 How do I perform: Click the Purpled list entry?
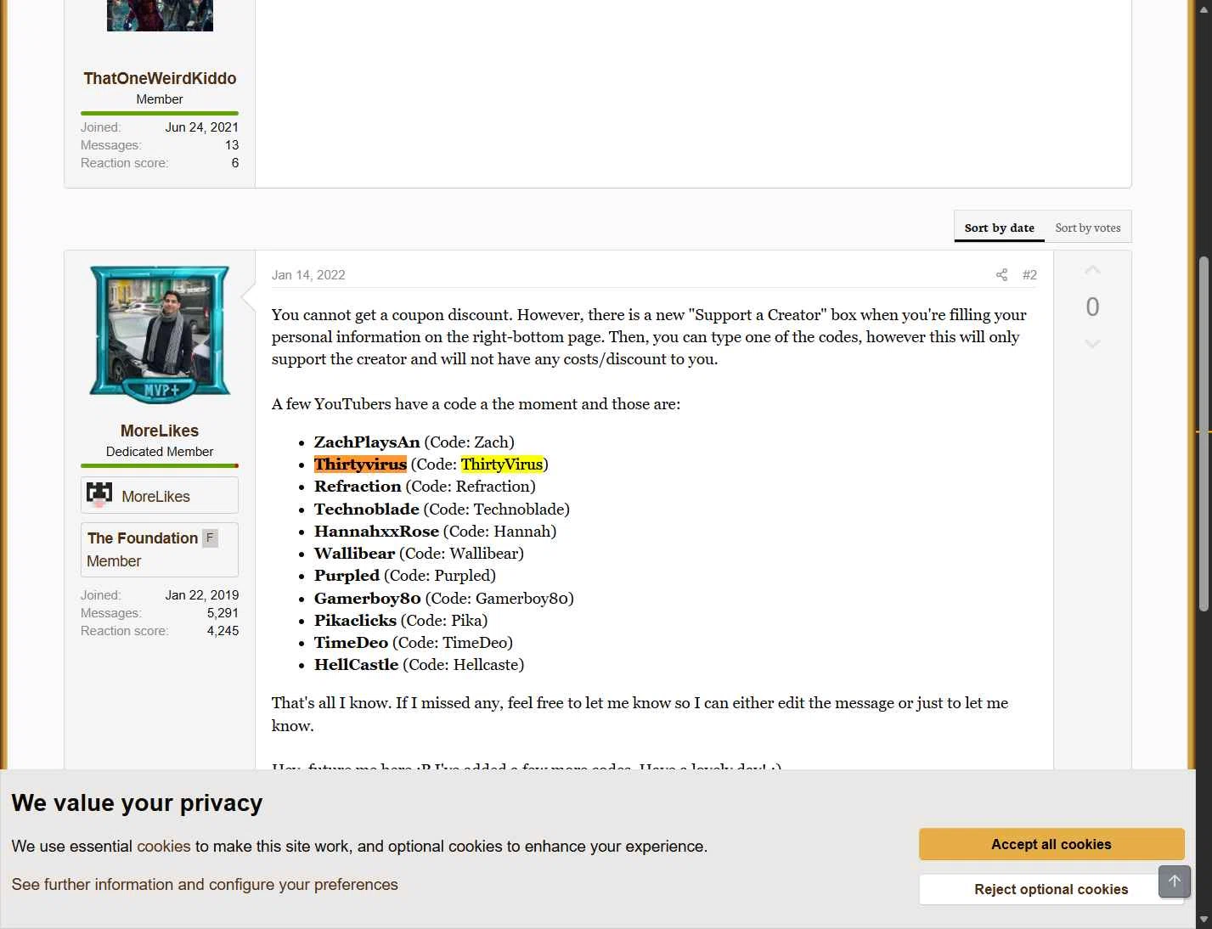(405, 576)
